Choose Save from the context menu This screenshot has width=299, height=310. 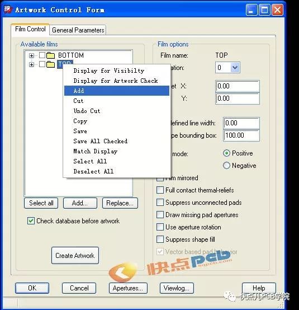coord(117,131)
